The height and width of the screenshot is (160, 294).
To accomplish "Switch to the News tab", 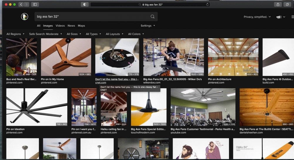I will click(x=71, y=26).
